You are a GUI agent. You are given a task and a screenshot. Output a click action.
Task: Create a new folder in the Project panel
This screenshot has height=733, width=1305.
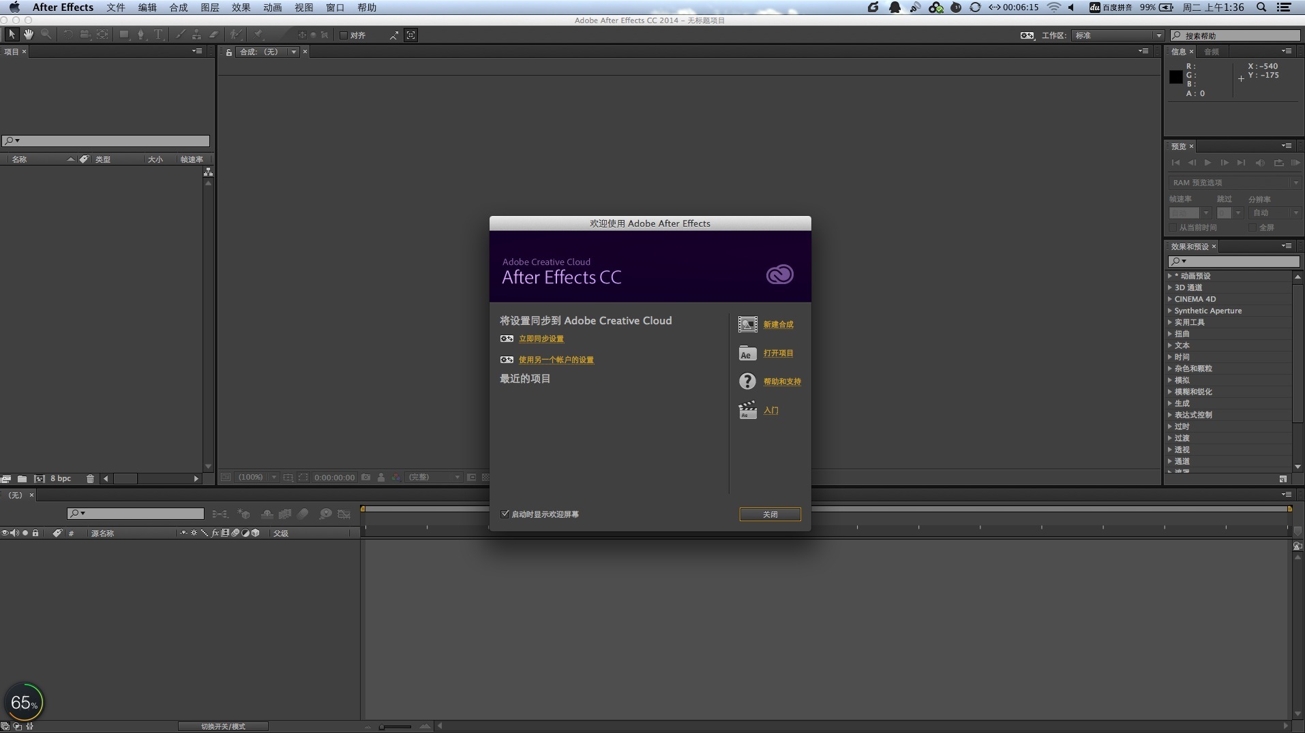(x=22, y=479)
